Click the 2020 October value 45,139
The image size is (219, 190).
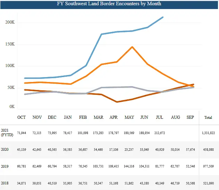[22, 150]
